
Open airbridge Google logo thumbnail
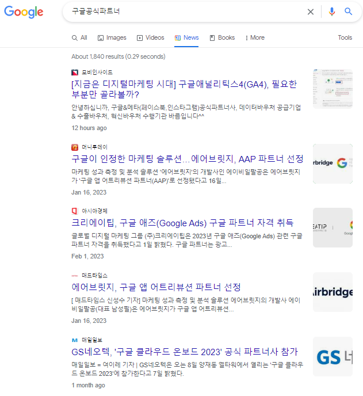click(333, 163)
